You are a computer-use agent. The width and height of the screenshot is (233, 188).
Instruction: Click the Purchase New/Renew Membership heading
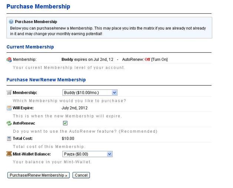46,80
